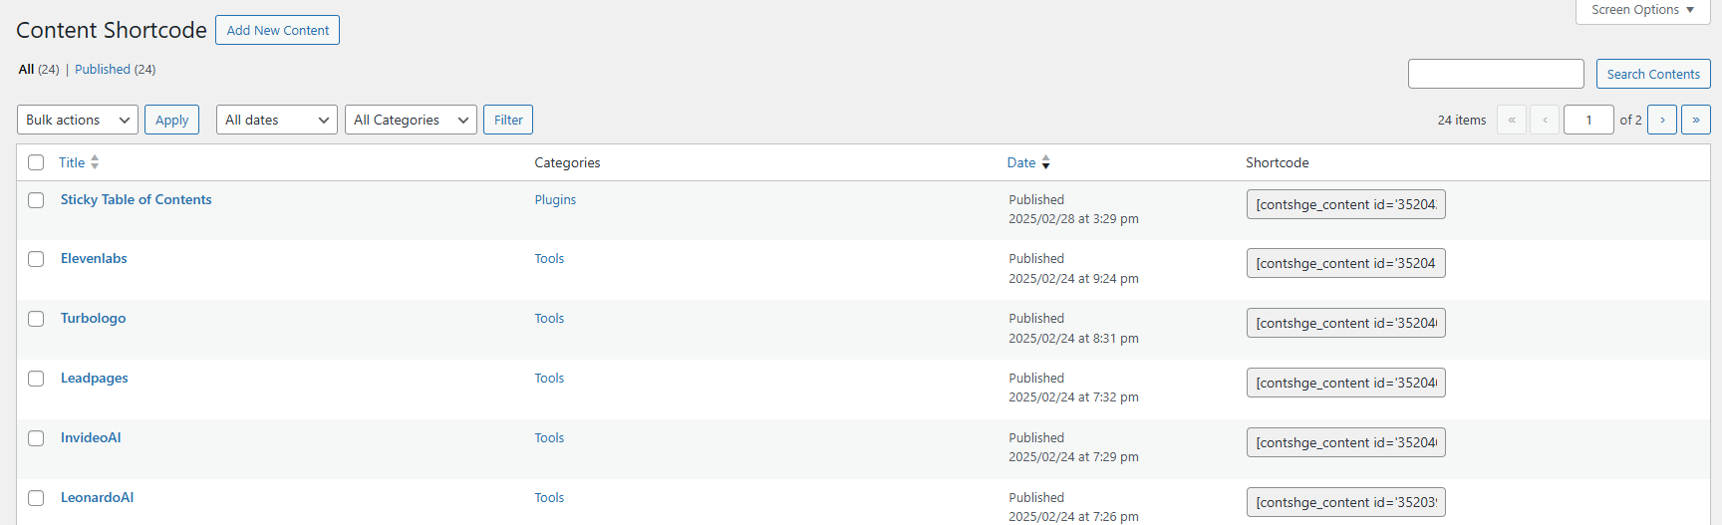The height and width of the screenshot is (525, 1722).
Task: Click the '2025/02/28 at 3:29 pm' date
Action: [1073, 219]
